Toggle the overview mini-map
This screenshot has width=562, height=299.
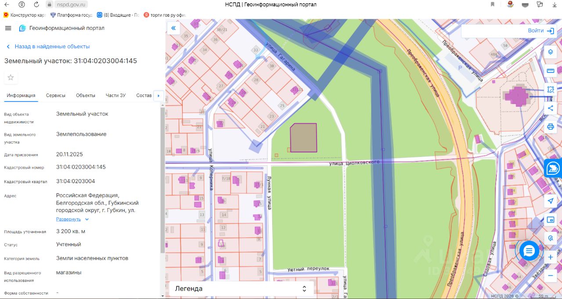tap(551, 220)
